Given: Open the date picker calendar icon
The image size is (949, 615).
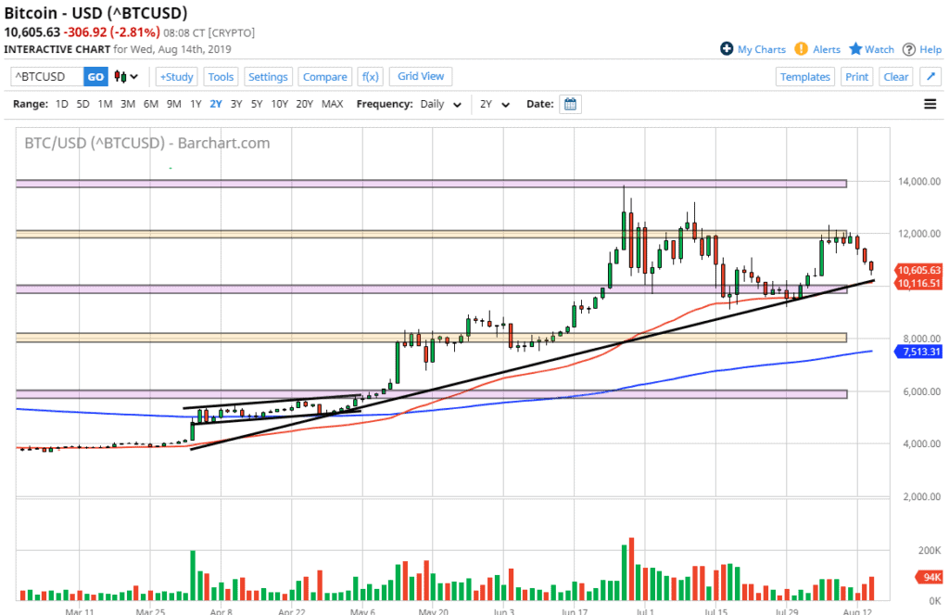Looking at the screenshot, I should click(571, 104).
